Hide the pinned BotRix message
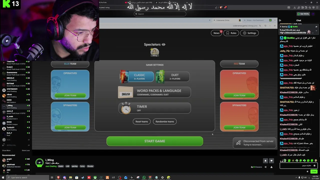This screenshot has height=180, width=320. 316,27
